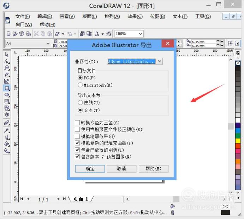
Task: Select the Interactive fill tool
Action: (7, 151)
